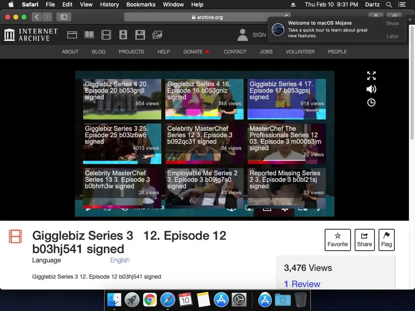Open the File menu
The image size is (415, 311).
click(50, 4)
